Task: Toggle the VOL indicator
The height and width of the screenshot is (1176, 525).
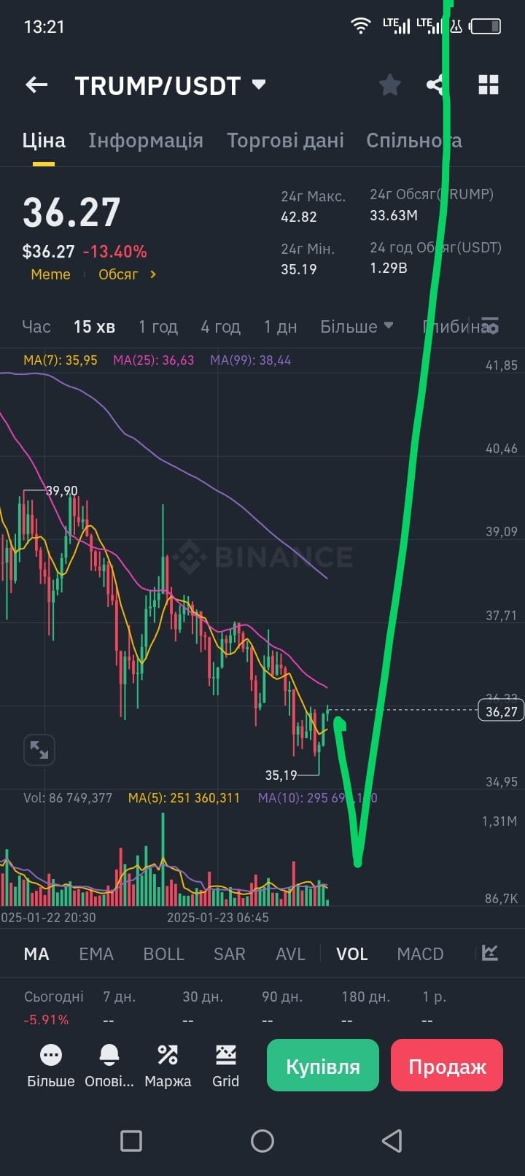Action: pos(351,953)
